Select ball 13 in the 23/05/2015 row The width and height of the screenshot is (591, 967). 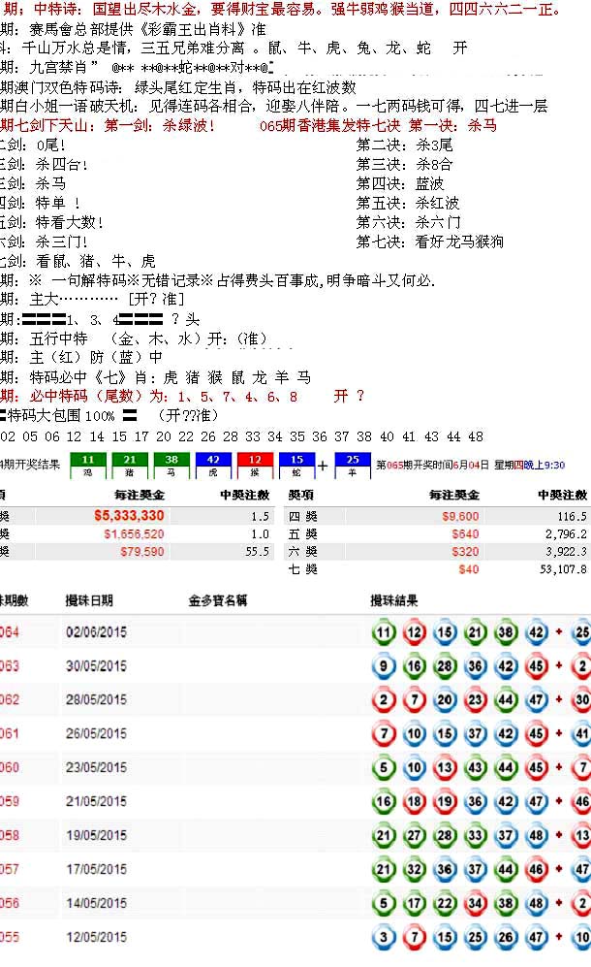coord(445,768)
